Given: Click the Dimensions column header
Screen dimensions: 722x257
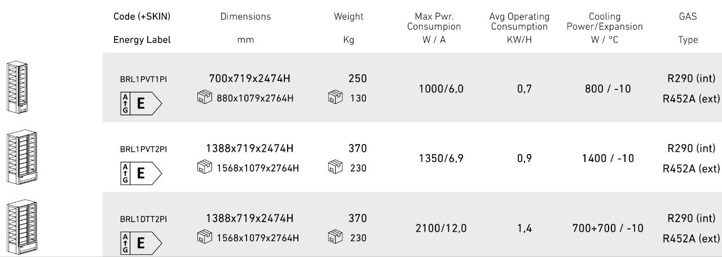Looking at the screenshot, I should (x=245, y=17).
